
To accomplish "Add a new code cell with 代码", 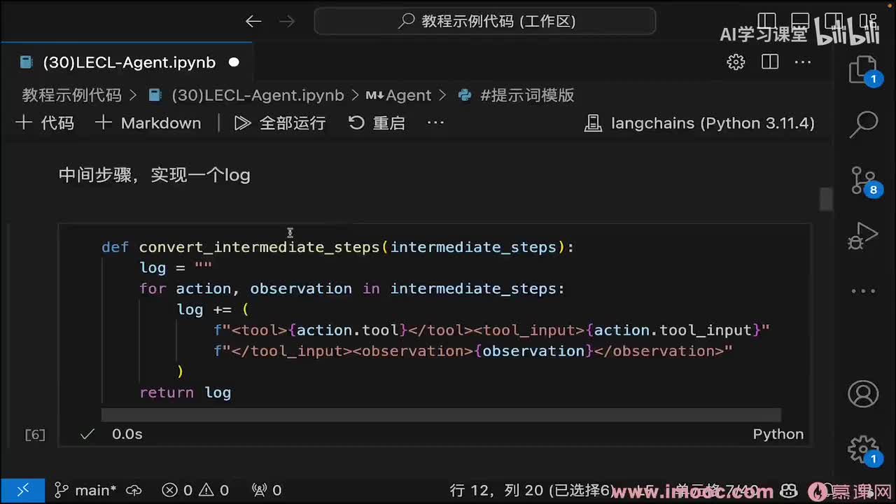I will pos(45,123).
